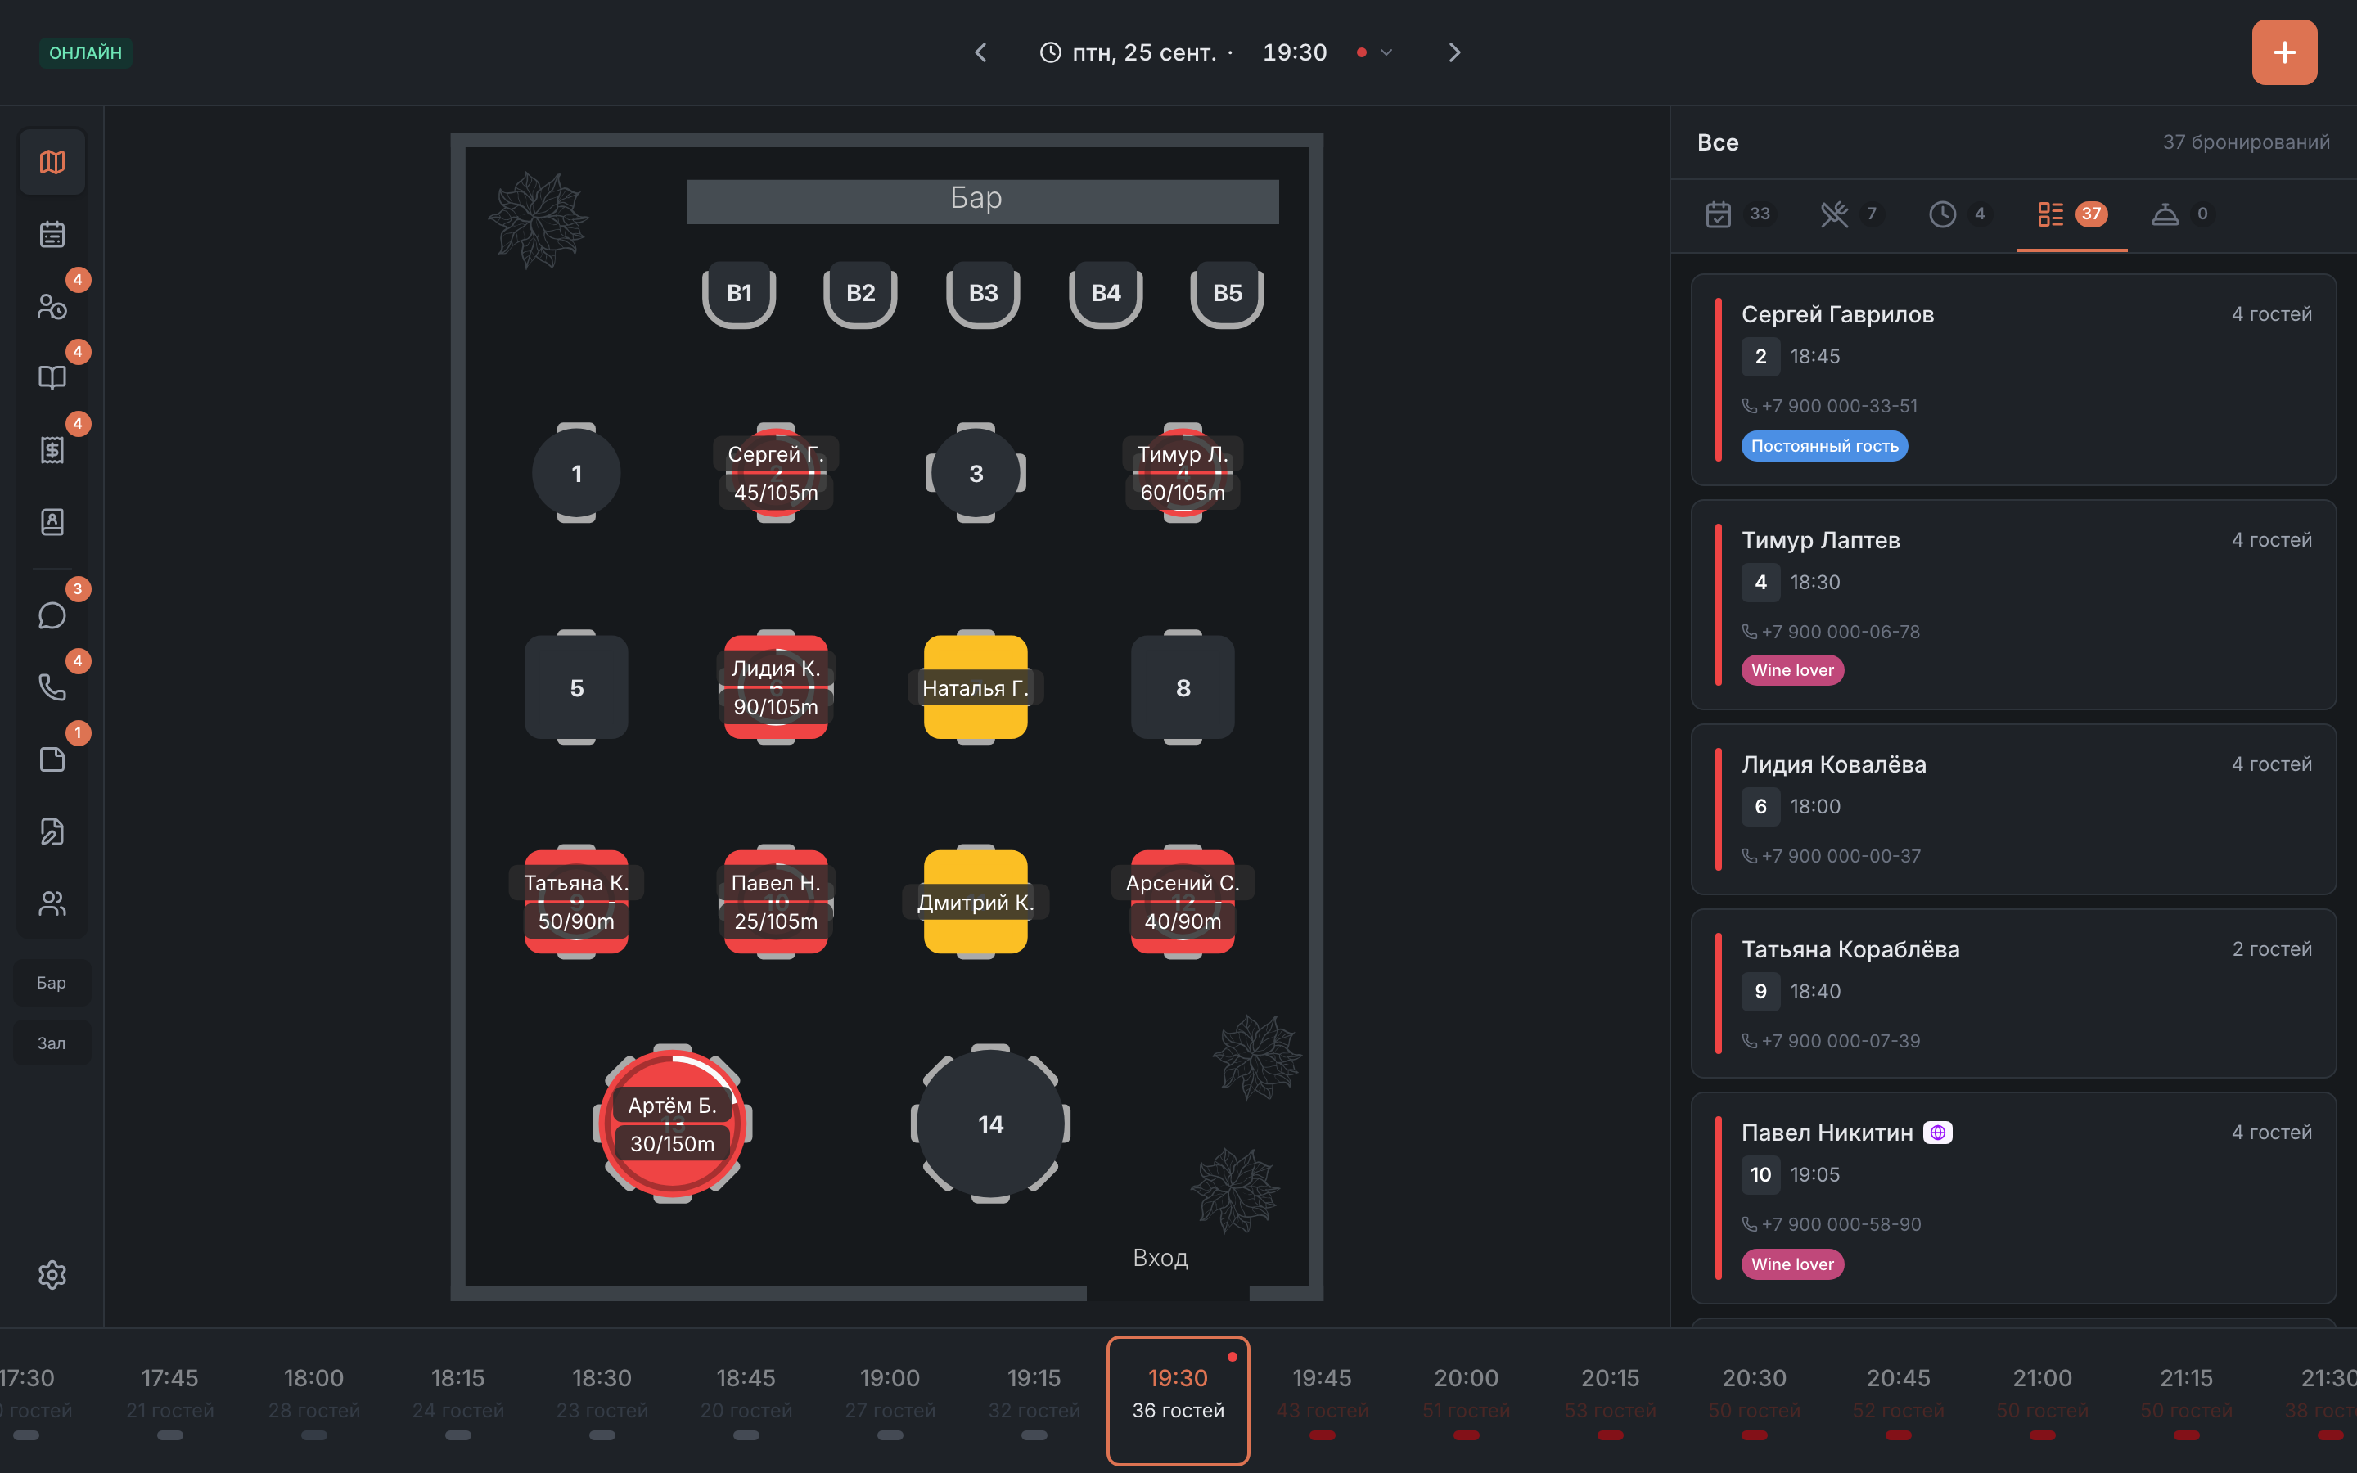Select table of Наталья Г.

(975, 687)
